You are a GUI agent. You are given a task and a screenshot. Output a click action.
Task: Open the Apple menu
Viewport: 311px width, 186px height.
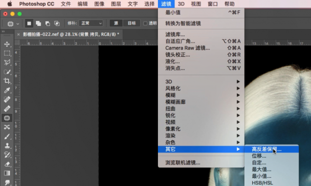point(10,4)
